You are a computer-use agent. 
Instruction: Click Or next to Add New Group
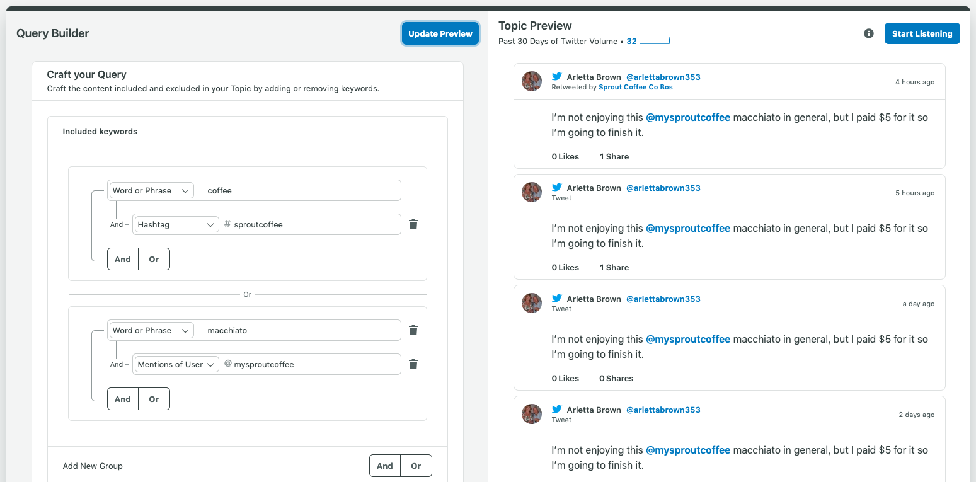pyautogui.click(x=416, y=466)
